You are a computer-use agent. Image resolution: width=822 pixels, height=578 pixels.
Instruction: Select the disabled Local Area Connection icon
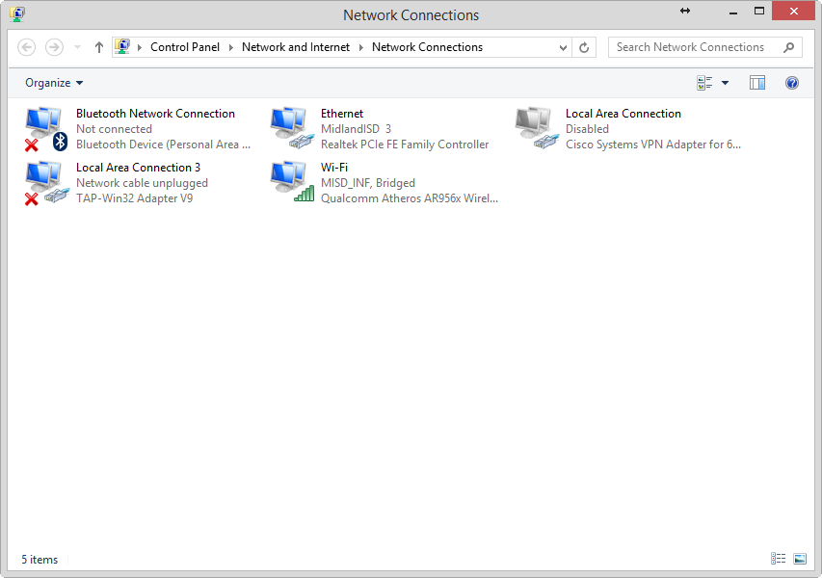(x=537, y=128)
